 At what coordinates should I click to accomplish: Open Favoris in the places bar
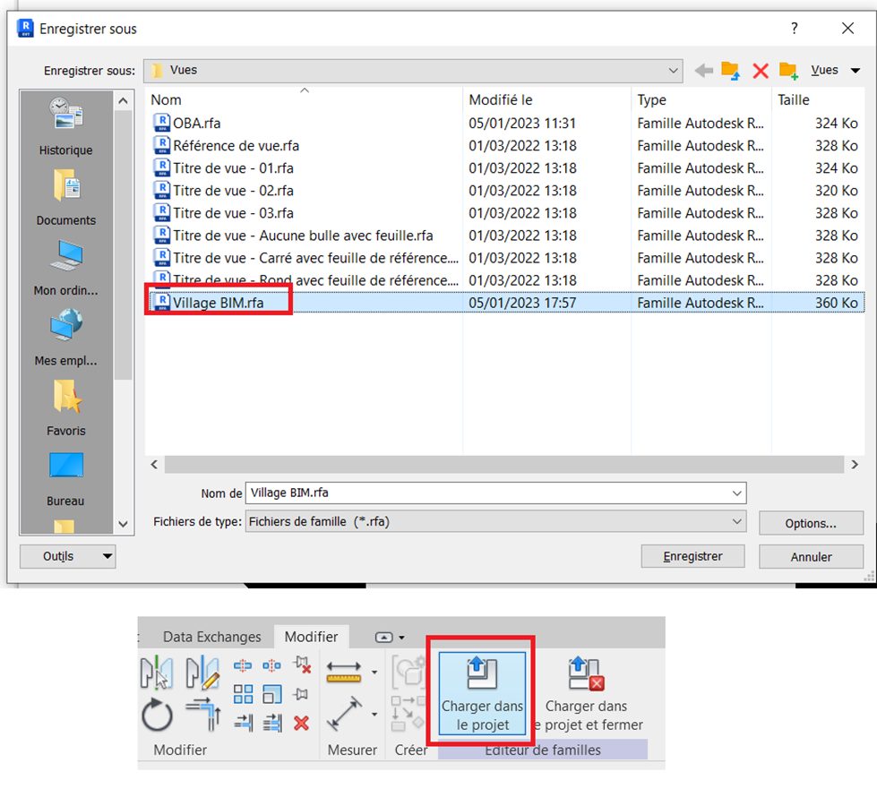(66, 407)
